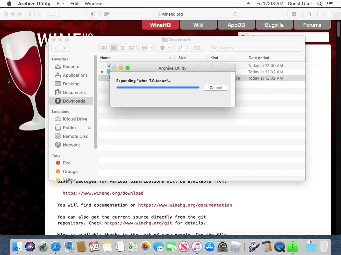Show Safari downloads list
Viewport: 341px width, 255px height.
coord(294,14)
